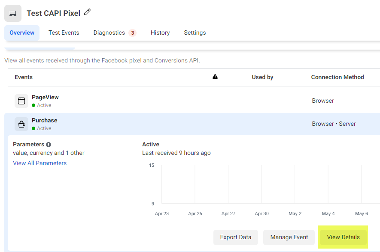380x252 pixels.
Task: Click the laptop pixel icon beside the title
Action: [x=13, y=13]
